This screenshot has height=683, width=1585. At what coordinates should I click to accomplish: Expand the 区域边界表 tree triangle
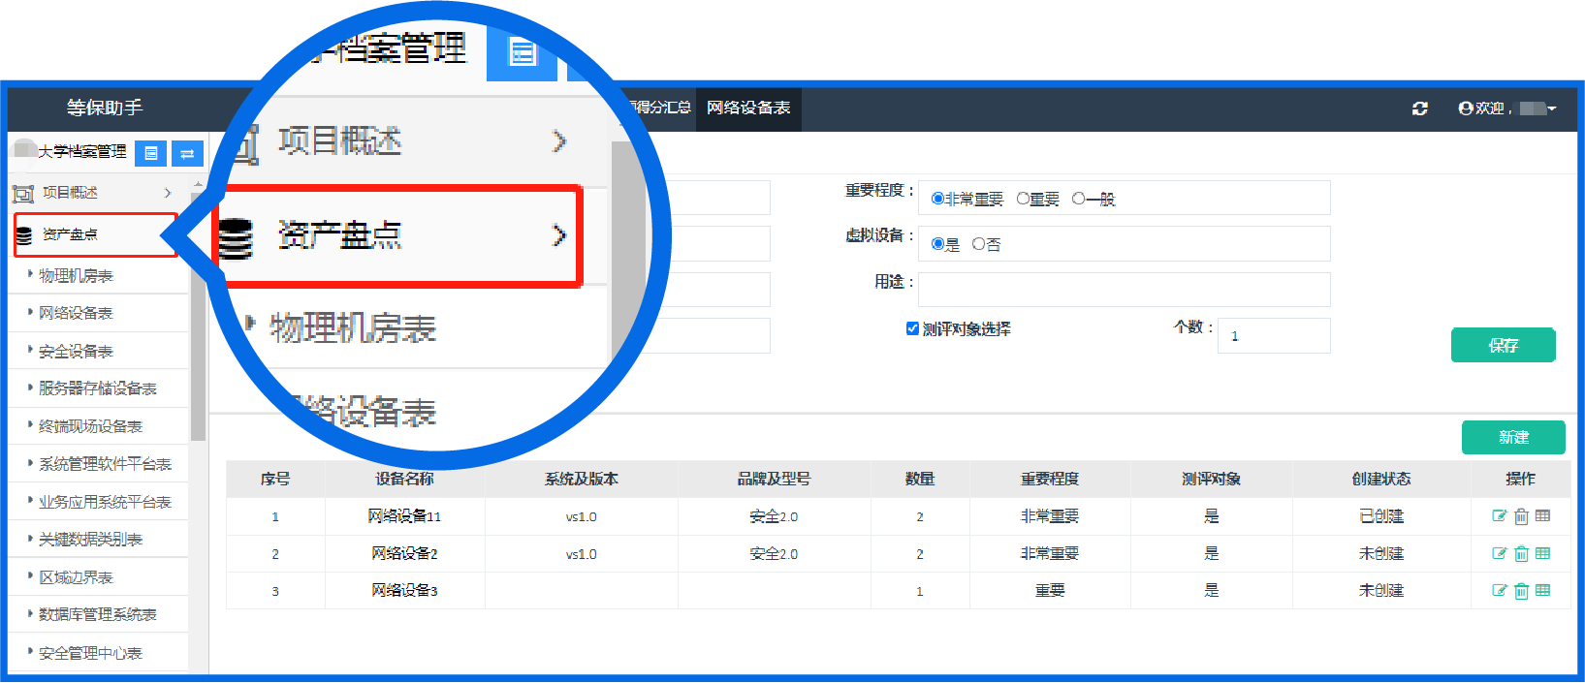click(x=30, y=575)
